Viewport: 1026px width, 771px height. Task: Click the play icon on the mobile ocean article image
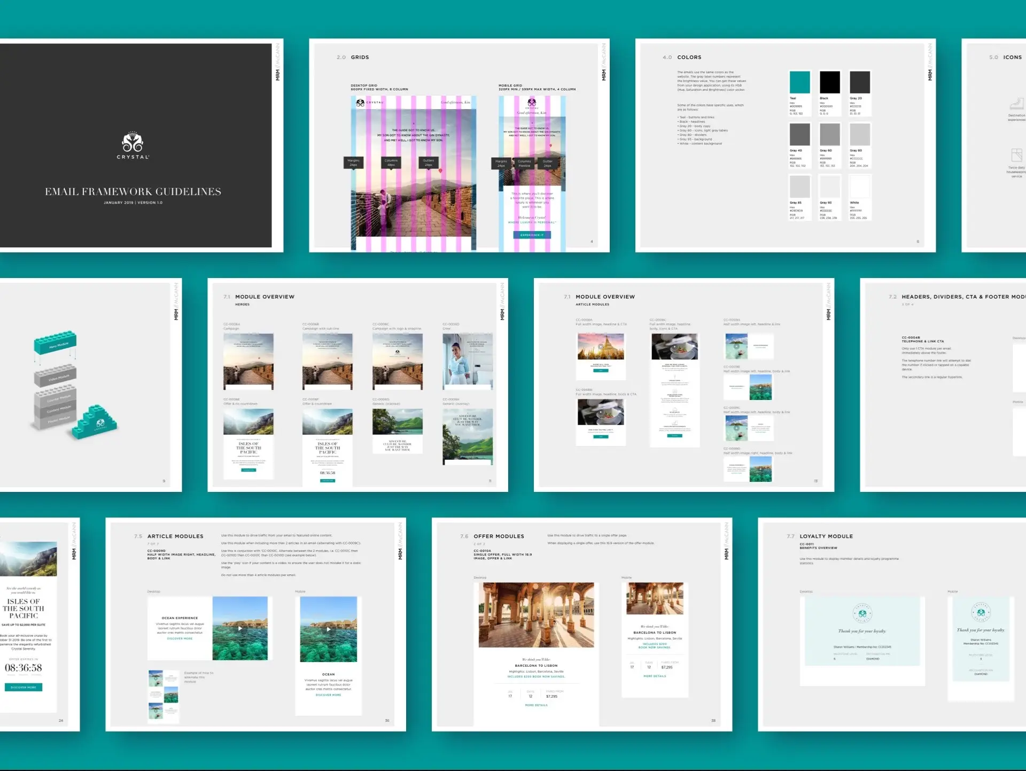[328, 629]
